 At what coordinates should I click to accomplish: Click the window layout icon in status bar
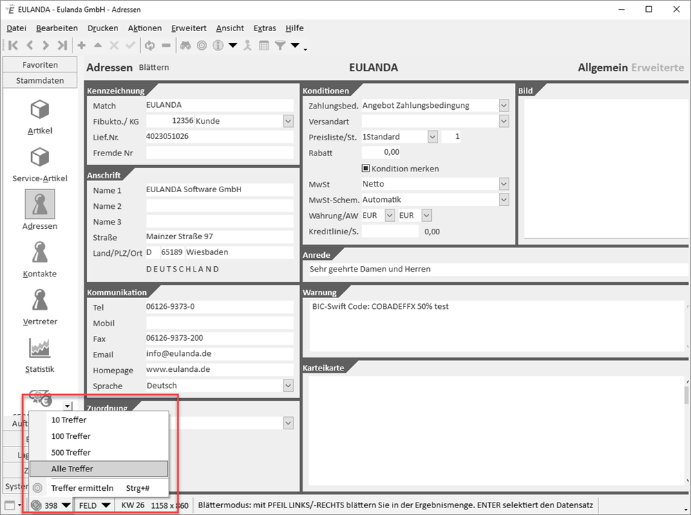pyautogui.click(x=10, y=505)
